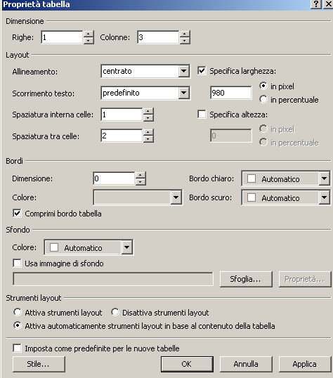Open Sfondo Colore swatch dropdown
This screenshot has width=333, height=378.
point(127,247)
